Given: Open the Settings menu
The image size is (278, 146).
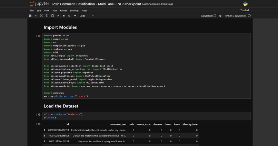Looking at the screenshot, I should 74,11.
